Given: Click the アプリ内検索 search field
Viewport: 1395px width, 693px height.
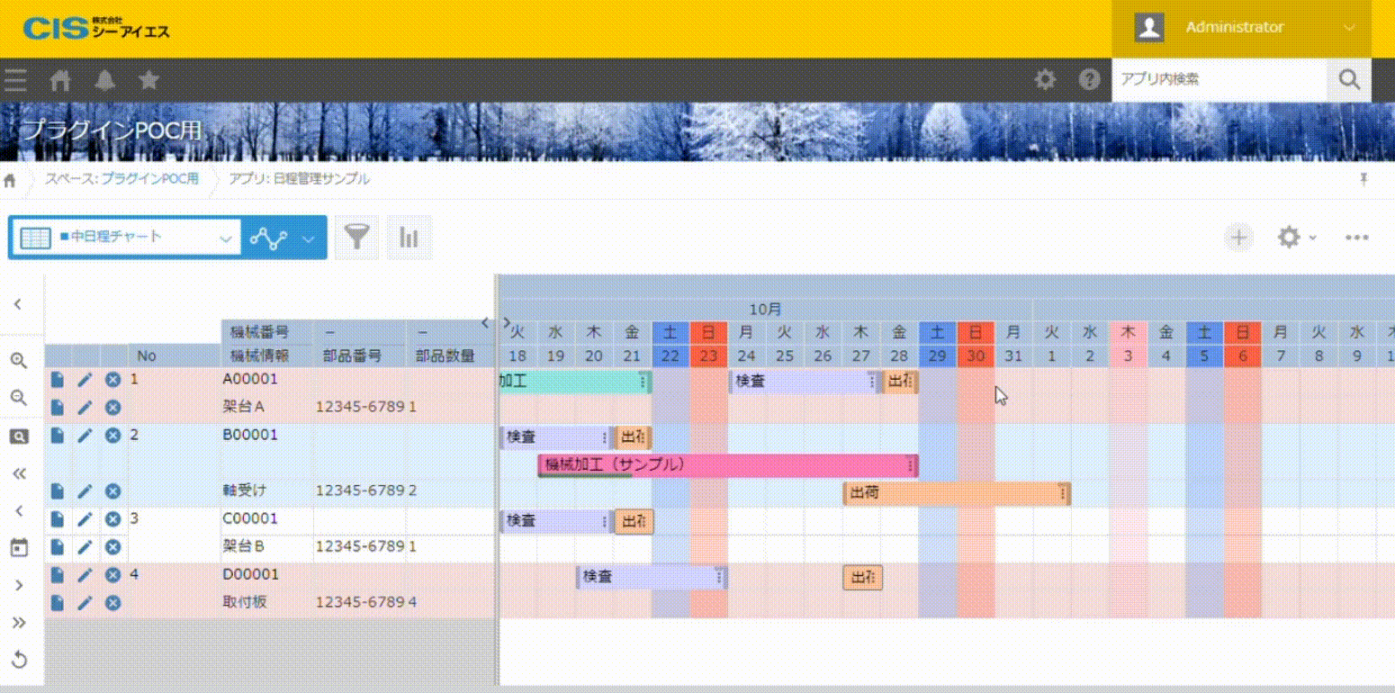Looking at the screenshot, I should pos(1219,80).
